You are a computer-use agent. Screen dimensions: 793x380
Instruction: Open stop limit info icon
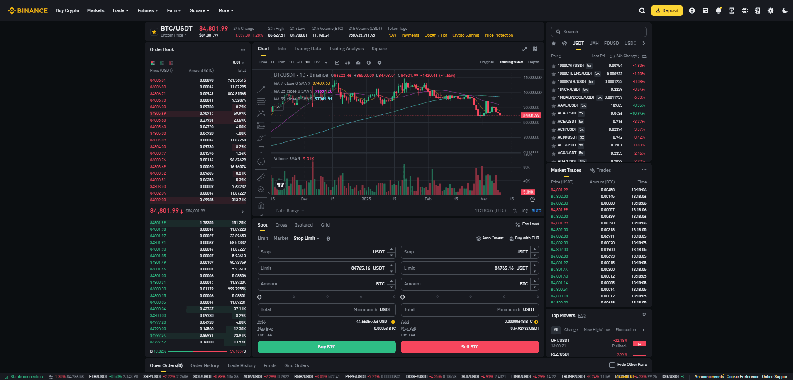click(328, 239)
